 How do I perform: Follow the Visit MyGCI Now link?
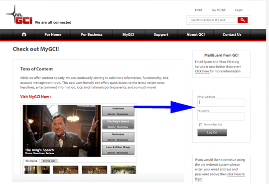click(x=36, y=97)
